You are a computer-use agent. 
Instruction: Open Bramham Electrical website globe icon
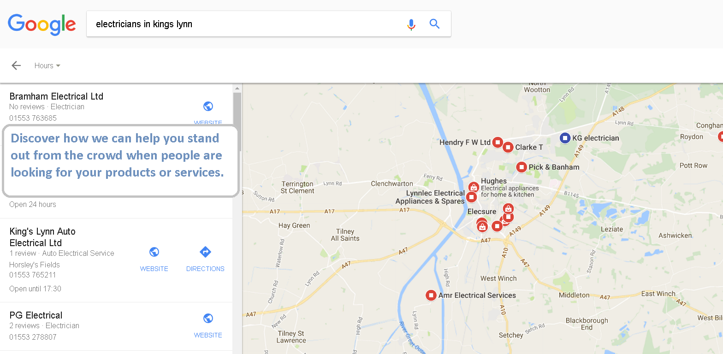coord(208,107)
